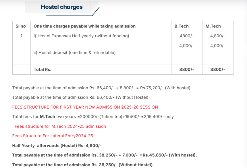Open the M.Tech 2024-25 admission fees link
Image resolution: width=247 pixels, height=168 pixels.
60,126
